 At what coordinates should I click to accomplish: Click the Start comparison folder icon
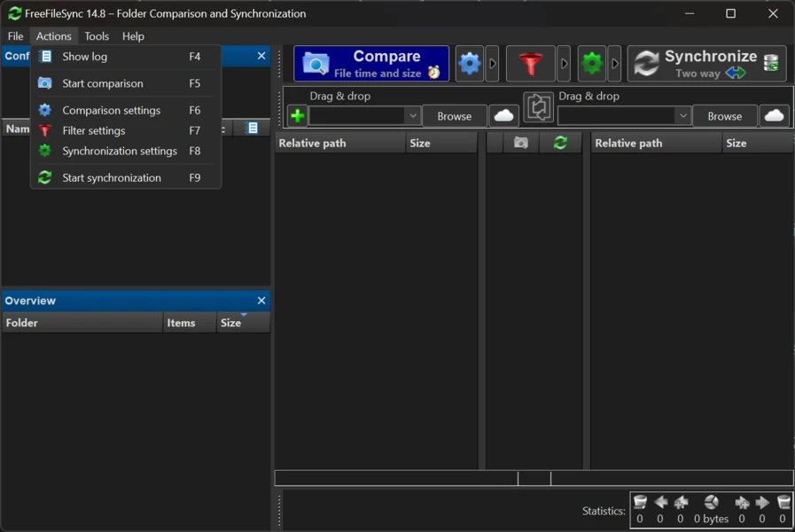click(x=44, y=83)
